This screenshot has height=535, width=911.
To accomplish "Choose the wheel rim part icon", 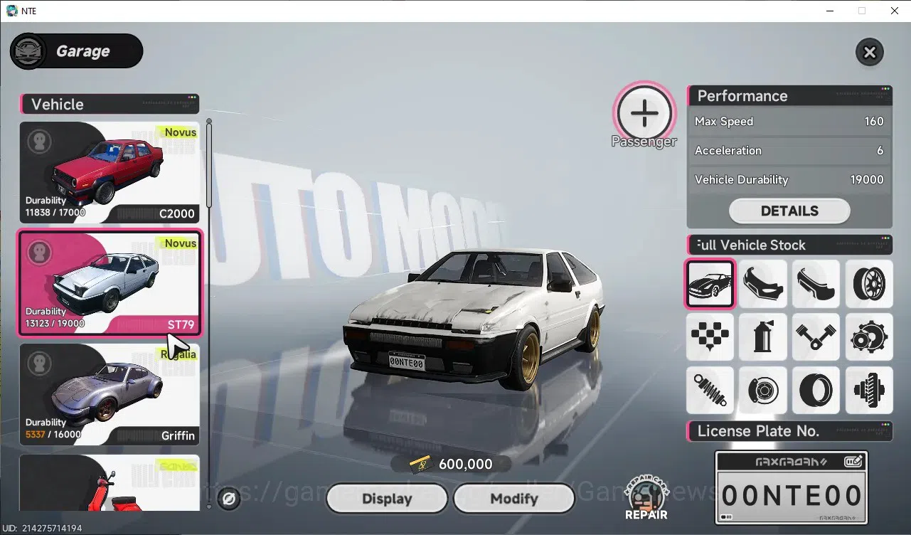I will point(869,284).
